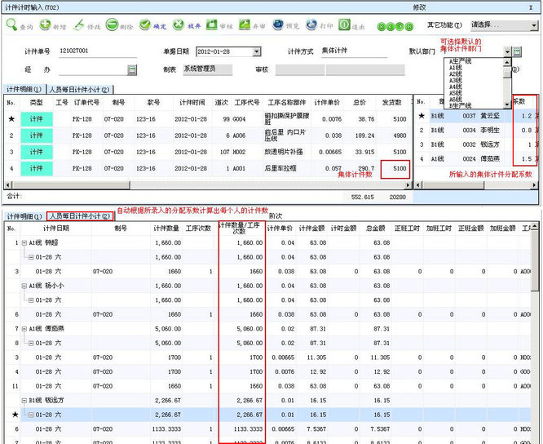Click the 工序次数 column header
Image resolution: width=543 pixels, height=444 pixels.
pyautogui.click(x=198, y=228)
